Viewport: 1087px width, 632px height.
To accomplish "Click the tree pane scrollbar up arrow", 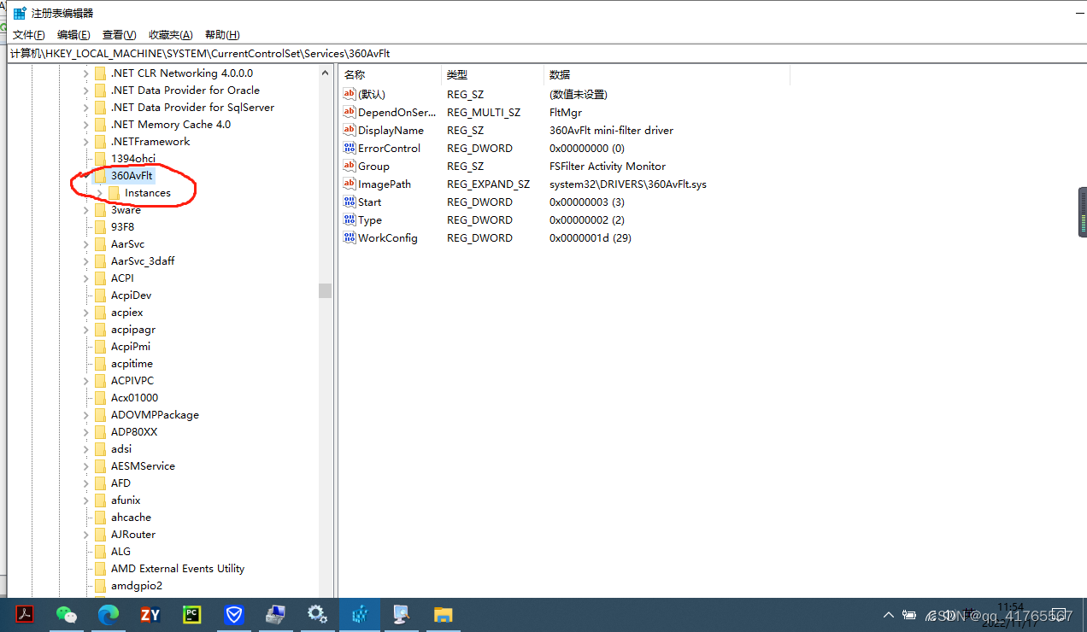I will [325, 73].
